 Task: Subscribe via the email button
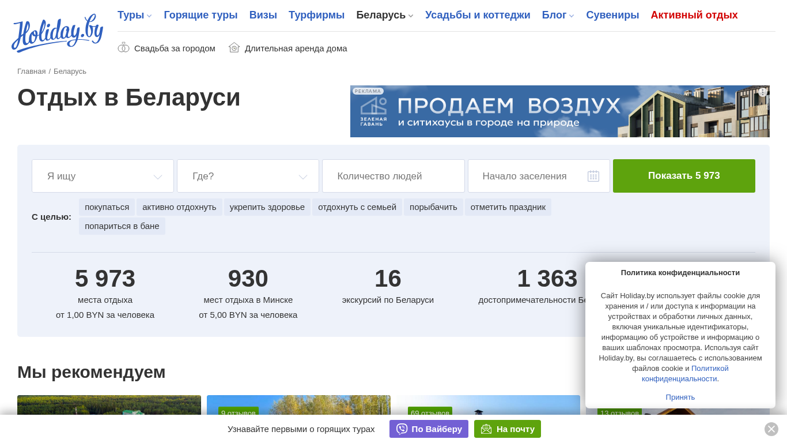[507, 429]
